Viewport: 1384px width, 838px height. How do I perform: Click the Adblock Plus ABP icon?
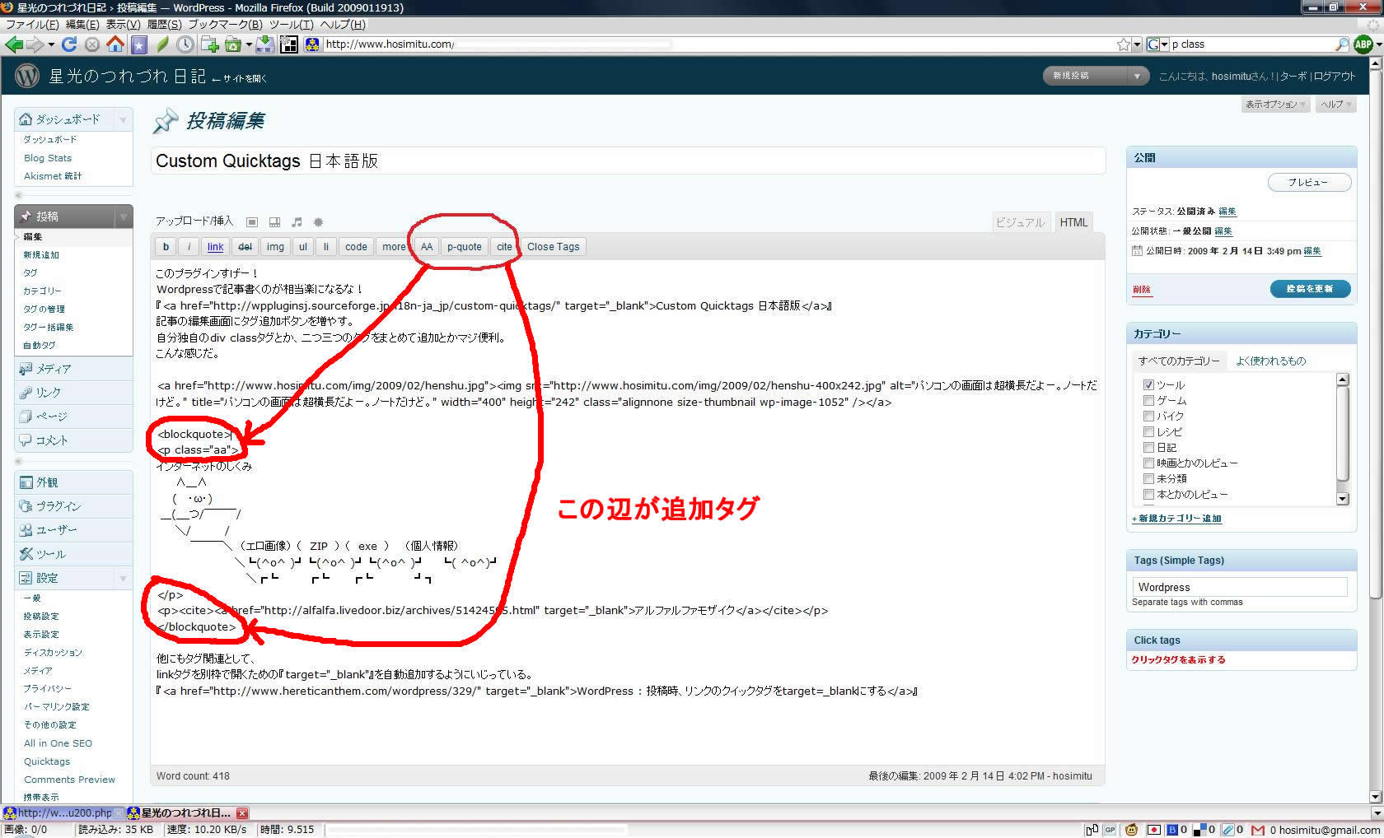pos(1363,44)
